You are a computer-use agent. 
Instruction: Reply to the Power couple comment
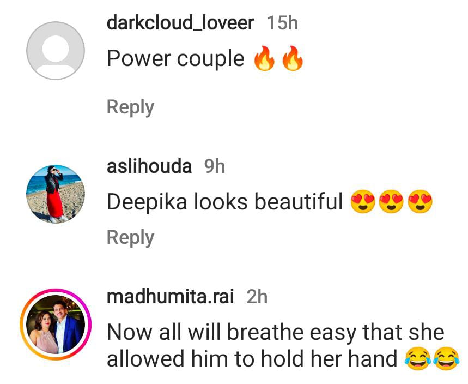(130, 107)
